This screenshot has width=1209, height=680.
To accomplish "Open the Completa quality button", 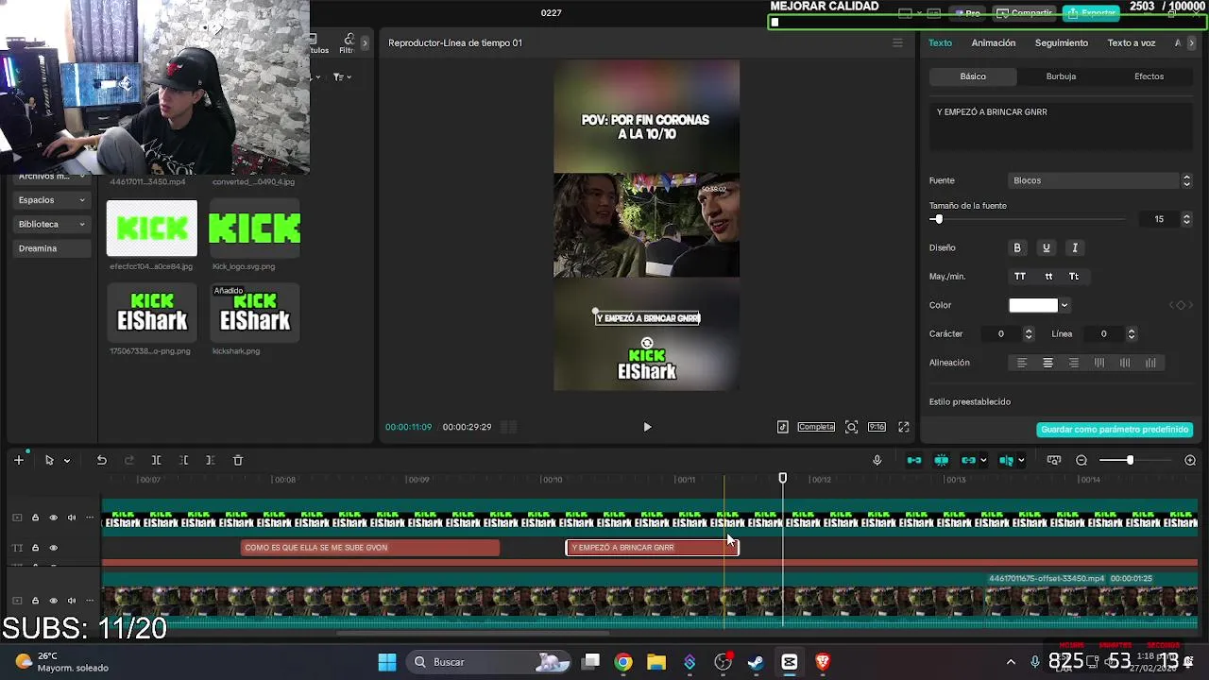I will tap(816, 427).
